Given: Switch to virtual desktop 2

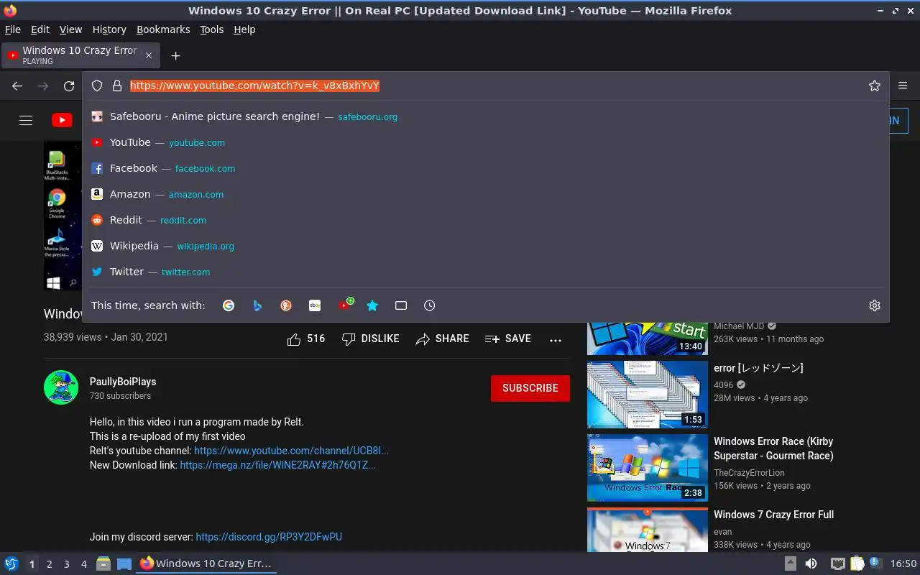Looking at the screenshot, I should point(50,564).
